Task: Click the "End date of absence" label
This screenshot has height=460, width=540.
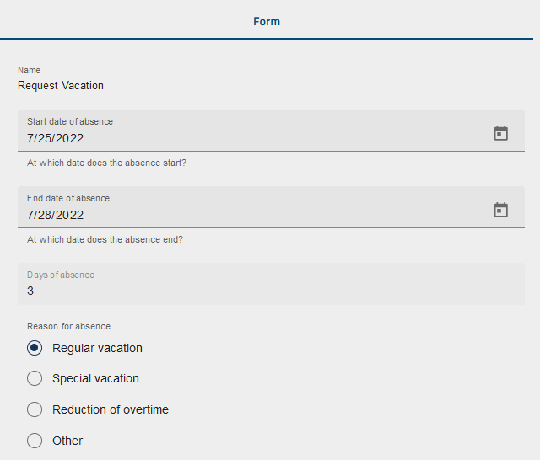Action: (68, 198)
